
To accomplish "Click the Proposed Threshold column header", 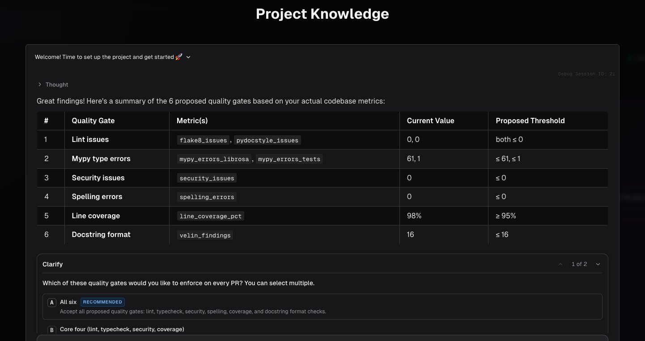I will (x=530, y=121).
